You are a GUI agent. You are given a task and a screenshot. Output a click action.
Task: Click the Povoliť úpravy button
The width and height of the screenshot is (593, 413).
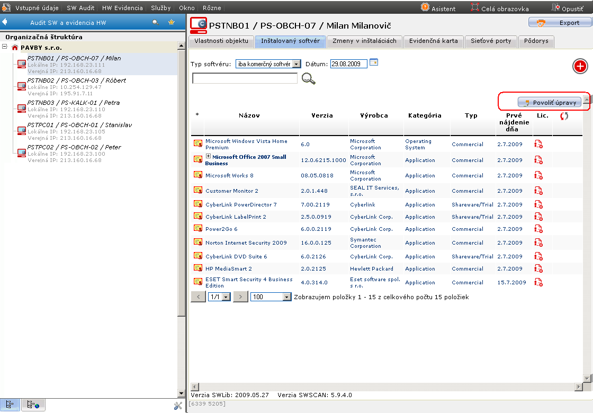click(550, 103)
